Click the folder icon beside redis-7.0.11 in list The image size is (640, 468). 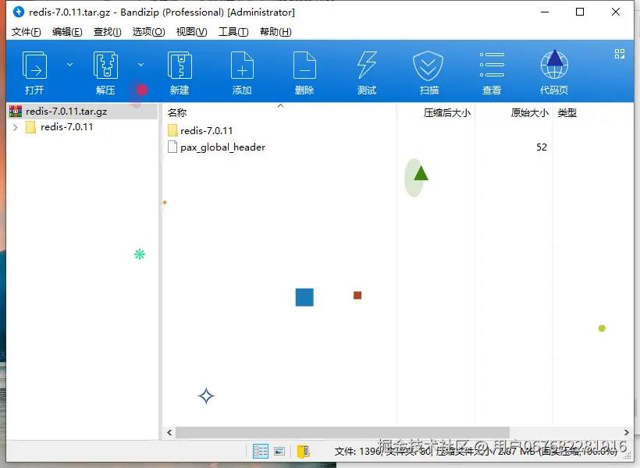point(172,130)
